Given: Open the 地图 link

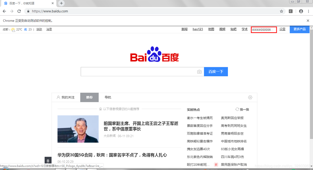Looking at the screenshot, I should (211, 29).
